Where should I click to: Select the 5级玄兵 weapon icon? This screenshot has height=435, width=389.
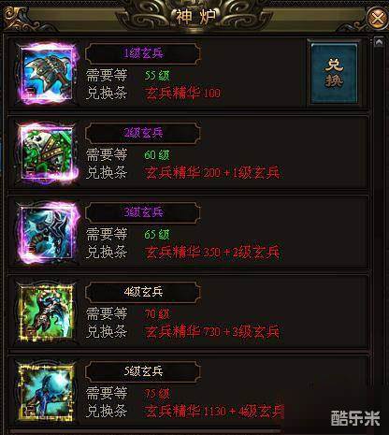47,392
